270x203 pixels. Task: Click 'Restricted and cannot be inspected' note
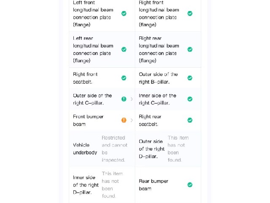(114, 149)
